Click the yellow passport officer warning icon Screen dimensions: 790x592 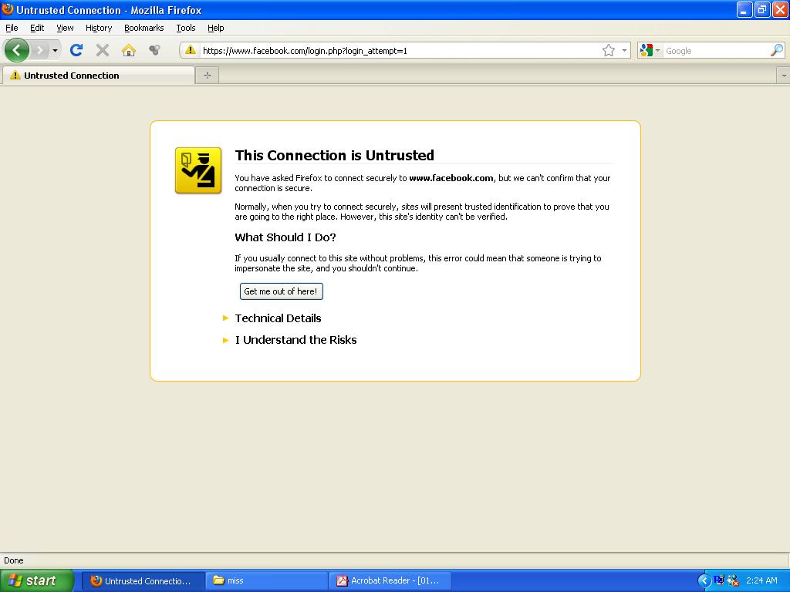pyautogui.click(x=198, y=170)
